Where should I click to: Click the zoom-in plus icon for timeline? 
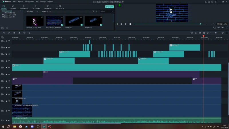223,33
